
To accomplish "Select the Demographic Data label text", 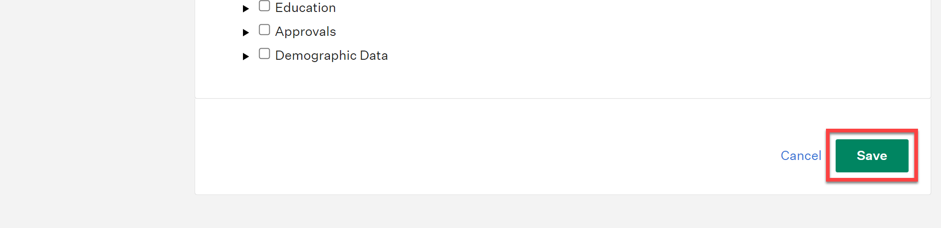I will coord(331,56).
